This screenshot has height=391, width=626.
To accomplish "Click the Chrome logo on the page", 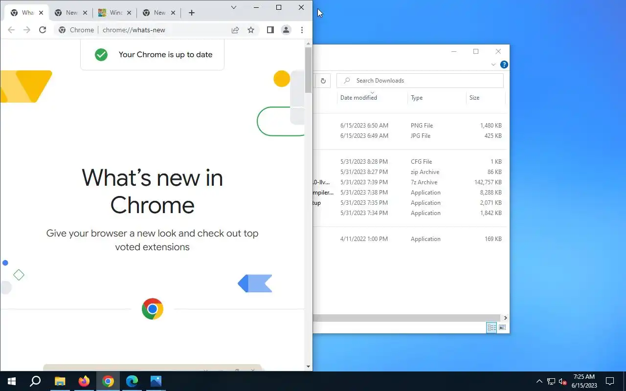I will point(153,309).
